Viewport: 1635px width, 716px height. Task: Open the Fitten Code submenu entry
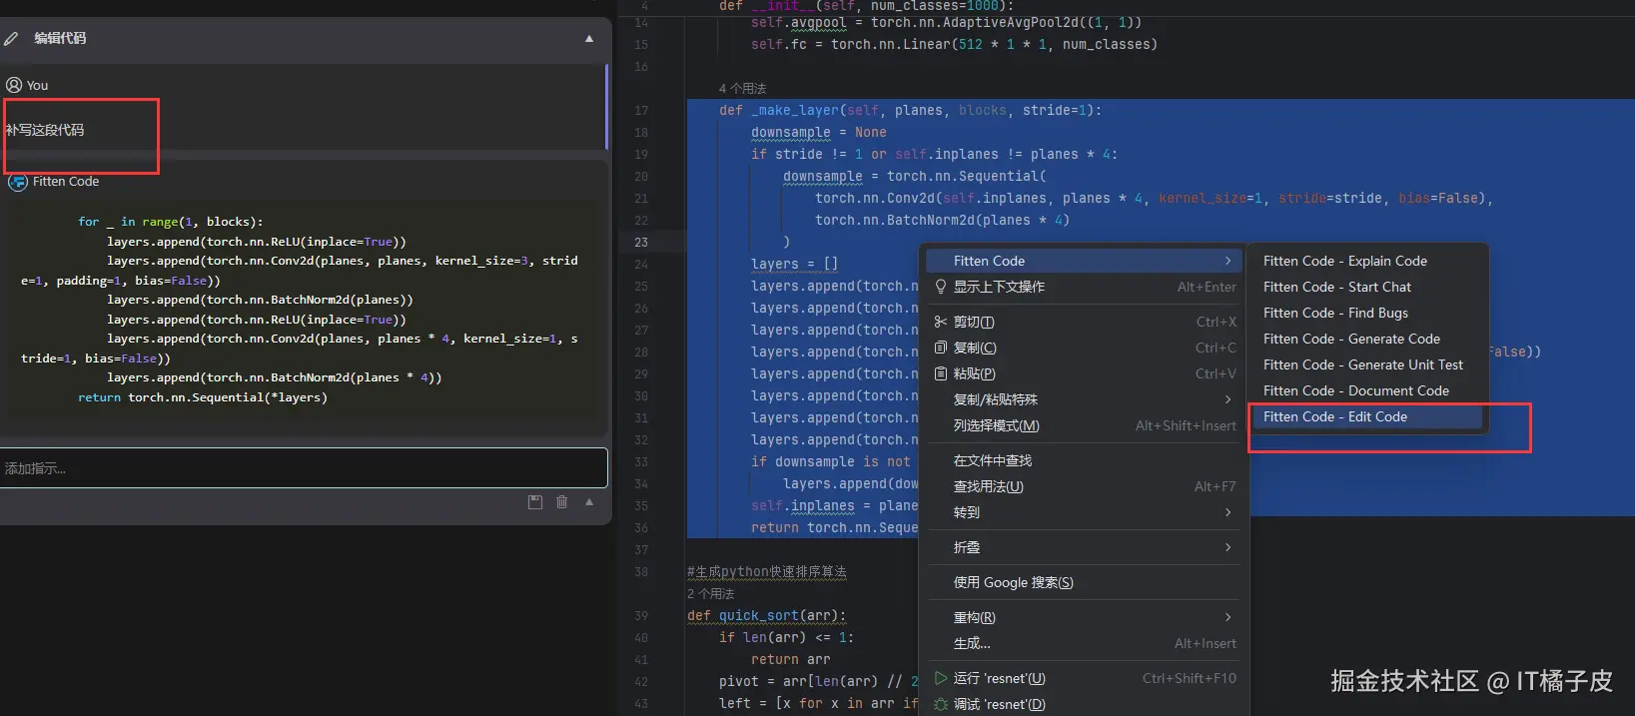[x=1084, y=261]
